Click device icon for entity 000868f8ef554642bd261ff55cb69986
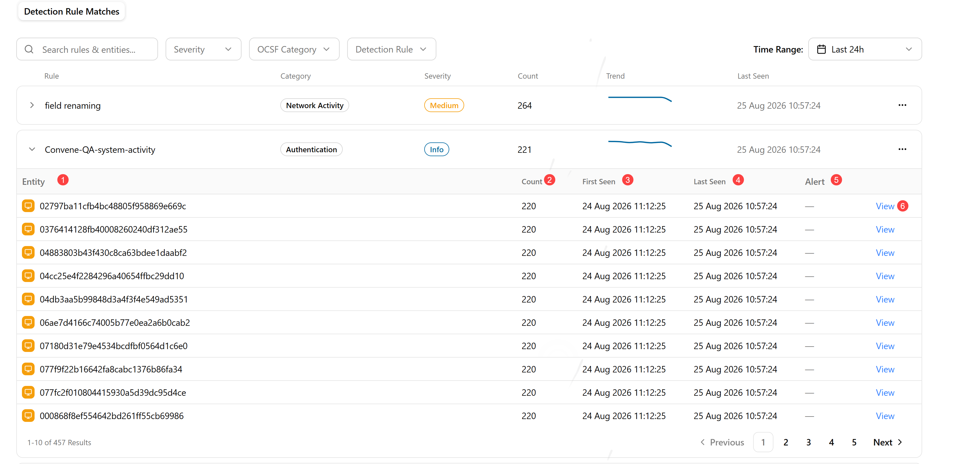This screenshot has height=464, width=975. pos(28,416)
